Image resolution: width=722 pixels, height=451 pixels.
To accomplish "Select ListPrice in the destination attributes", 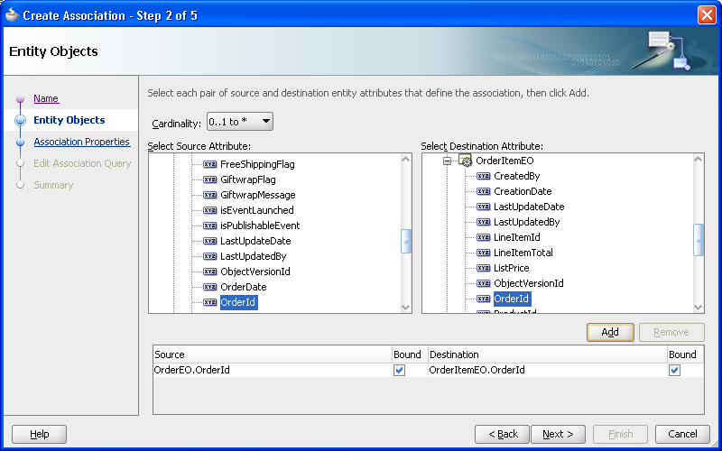I will pyautogui.click(x=512, y=268).
